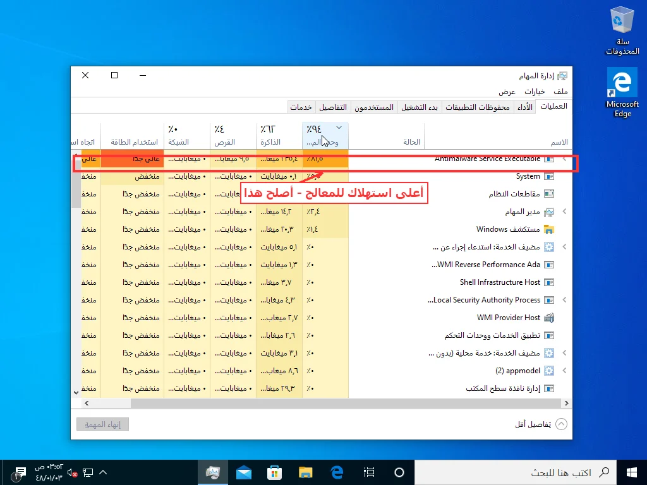Open the Mail app from taskbar
Image resolution: width=647 pixels, height=485 pixels.
pos(244,472)
